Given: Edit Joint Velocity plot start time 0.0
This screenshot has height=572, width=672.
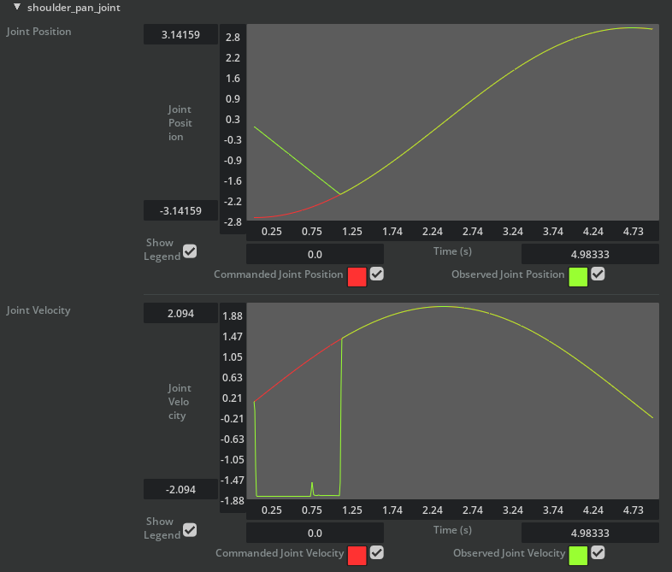Looking at the screenshot, I should pos(315,534).
